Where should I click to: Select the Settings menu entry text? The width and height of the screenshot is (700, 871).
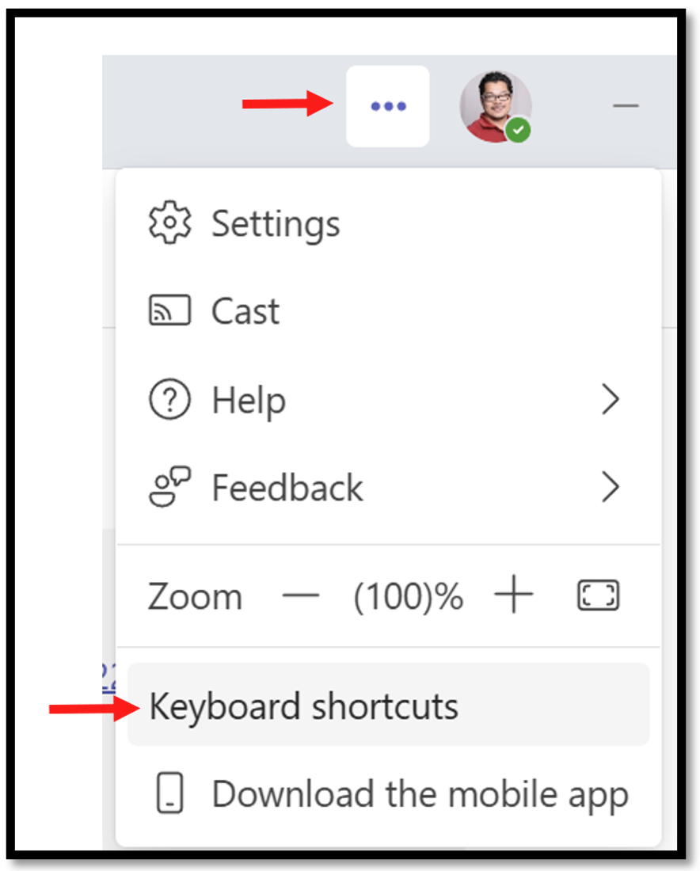pyautogui.click(x=276, y=224)
